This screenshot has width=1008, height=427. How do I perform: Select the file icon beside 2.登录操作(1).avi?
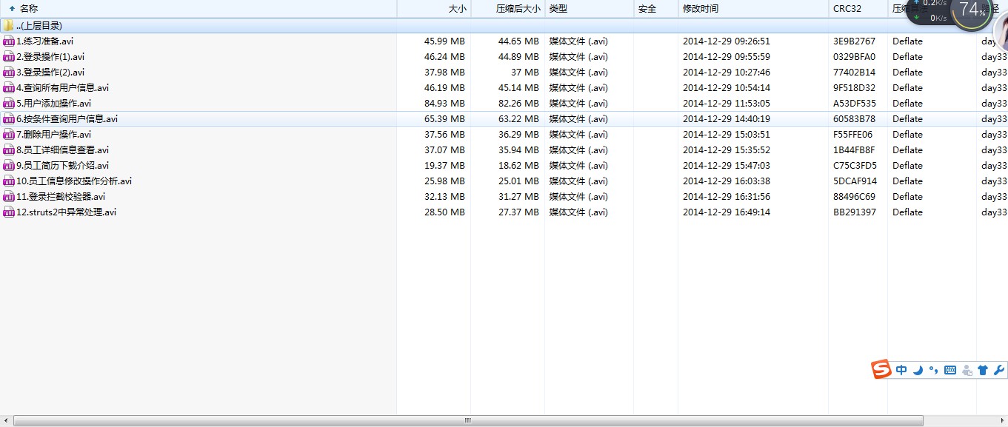9,57
